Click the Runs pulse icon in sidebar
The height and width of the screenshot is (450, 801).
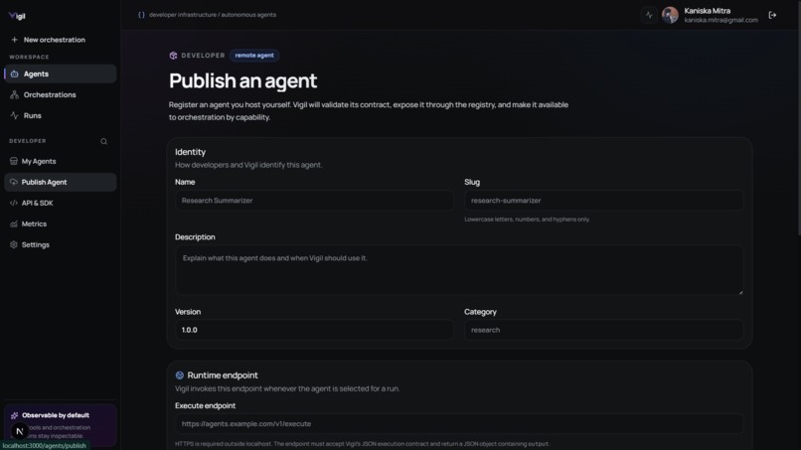[14, 116]
